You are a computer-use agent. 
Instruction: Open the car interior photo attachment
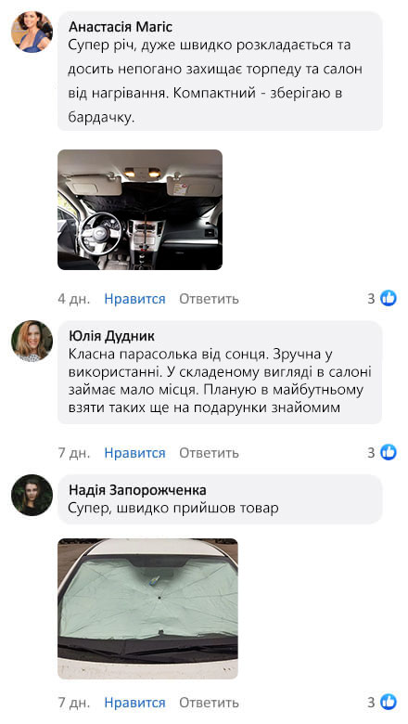tap(140, 210)
